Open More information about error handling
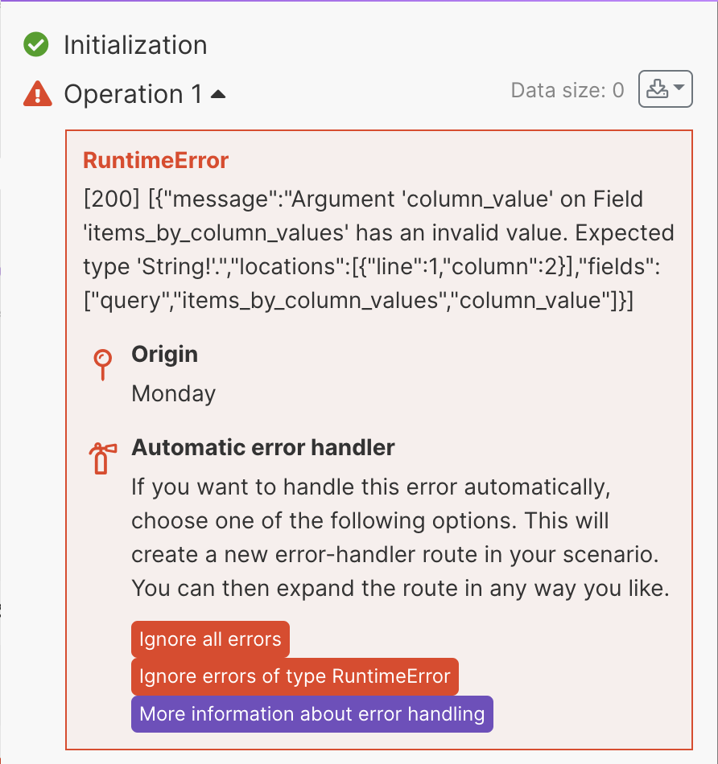Image resolution: width=718 pixels, height=764 pixels. (x=312, y=714)
